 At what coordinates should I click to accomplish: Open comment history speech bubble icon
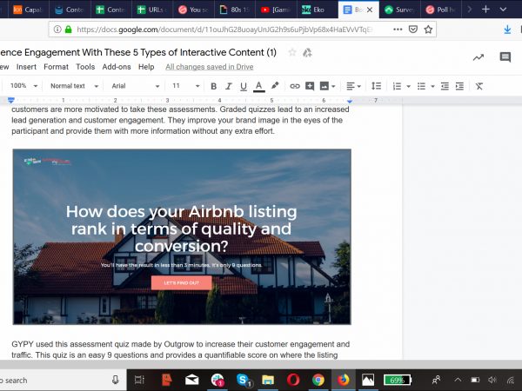click(505, 57)
